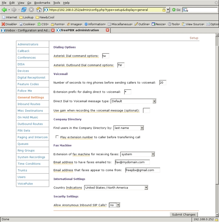This screenshot has width=219, height=222.
Task: Click the Reload page icon
Action: coord(24,10)
